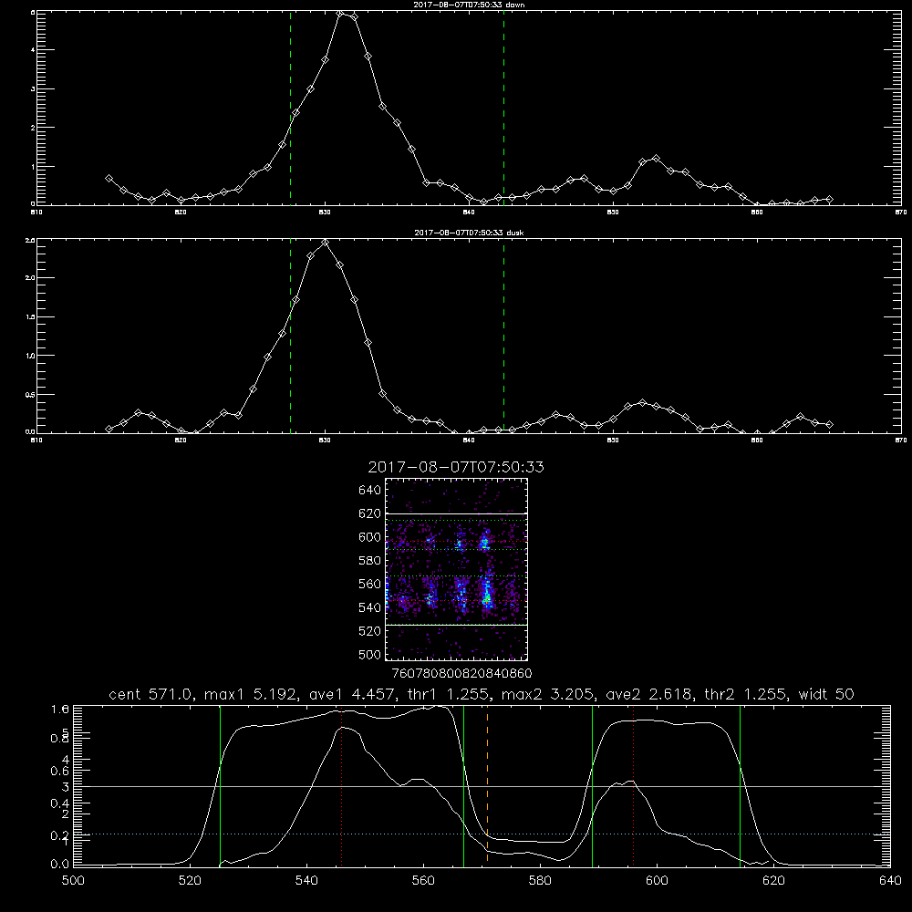
Task: Click the 'widt 50' value in stats line
Action: point(826,694)
